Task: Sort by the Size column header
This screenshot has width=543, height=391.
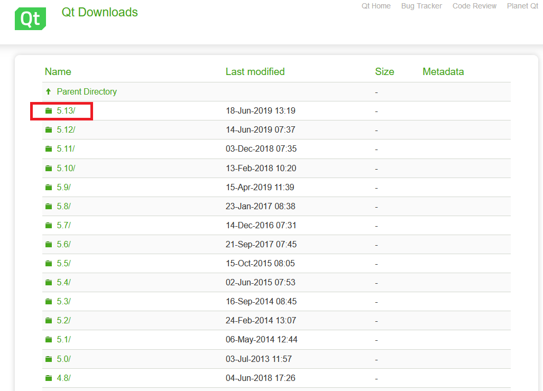Action: (x=384, y=72)
